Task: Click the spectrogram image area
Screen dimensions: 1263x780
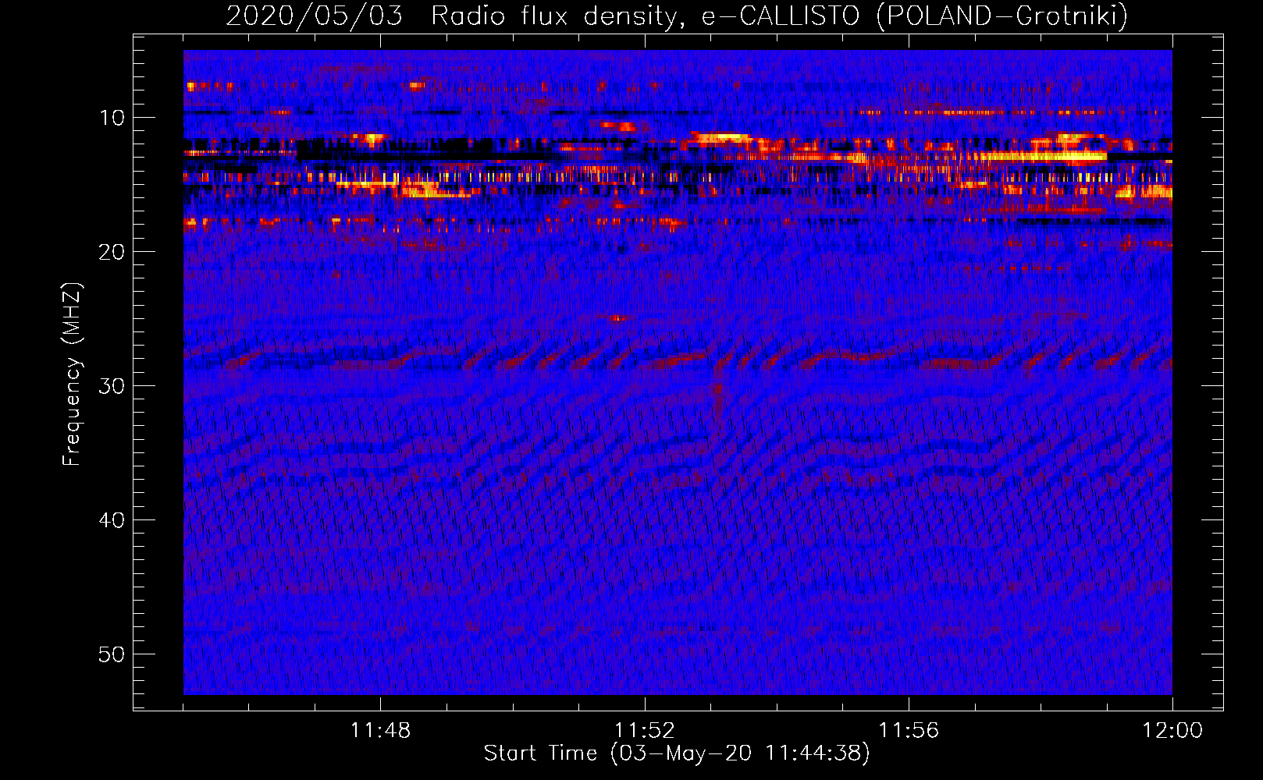Action: 678,372
